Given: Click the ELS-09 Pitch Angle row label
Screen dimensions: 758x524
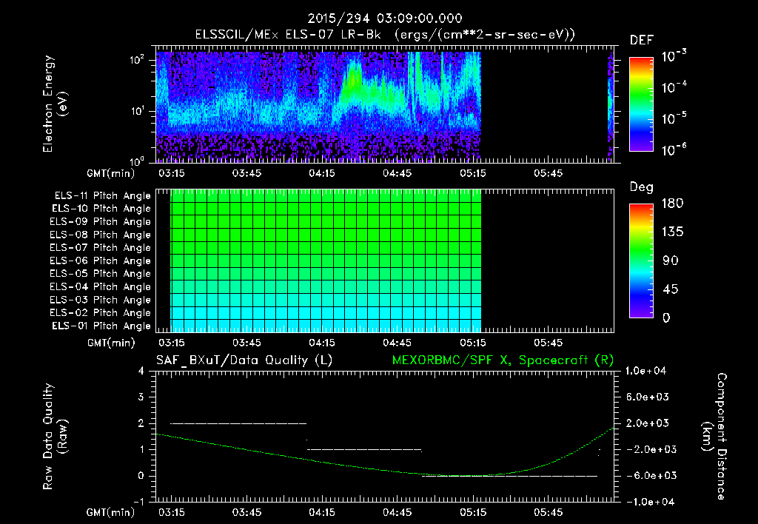Looking at the screenshot, I should click(101, 221).
